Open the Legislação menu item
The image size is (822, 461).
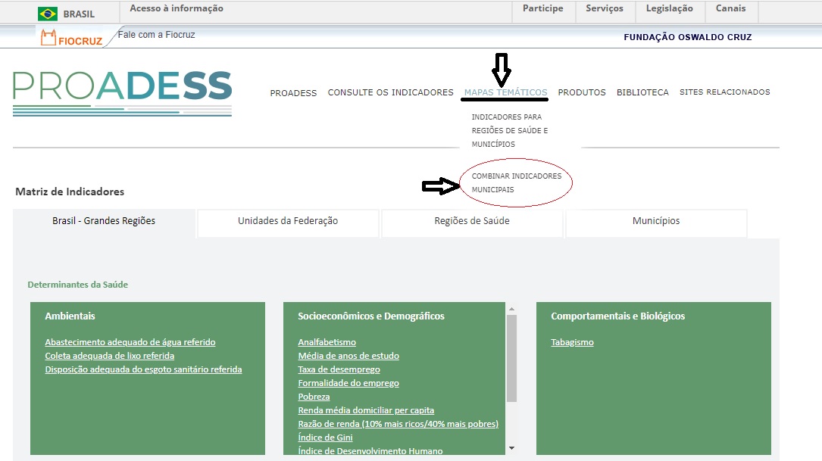pos(670,8)
